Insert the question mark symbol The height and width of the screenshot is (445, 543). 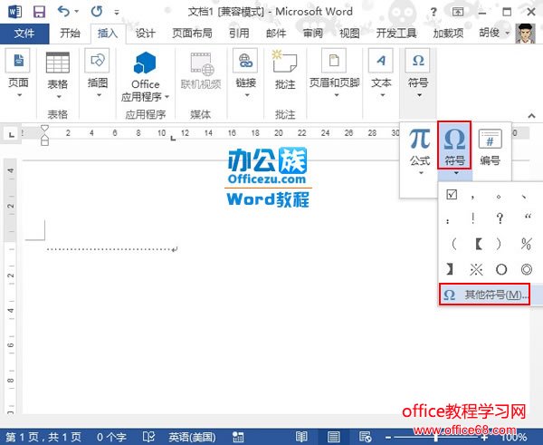500,218
